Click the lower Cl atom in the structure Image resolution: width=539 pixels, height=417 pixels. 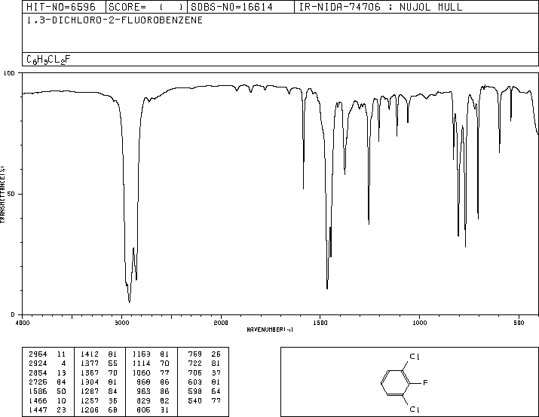415,409
